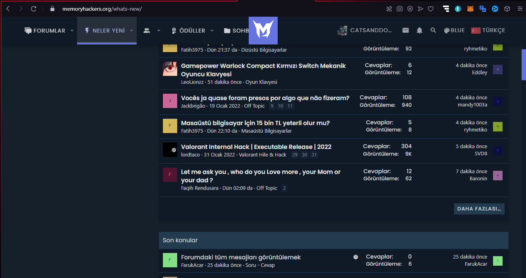Open the ÖDÜLLER nav item
The image size is (526, 278).
point(188,31)
